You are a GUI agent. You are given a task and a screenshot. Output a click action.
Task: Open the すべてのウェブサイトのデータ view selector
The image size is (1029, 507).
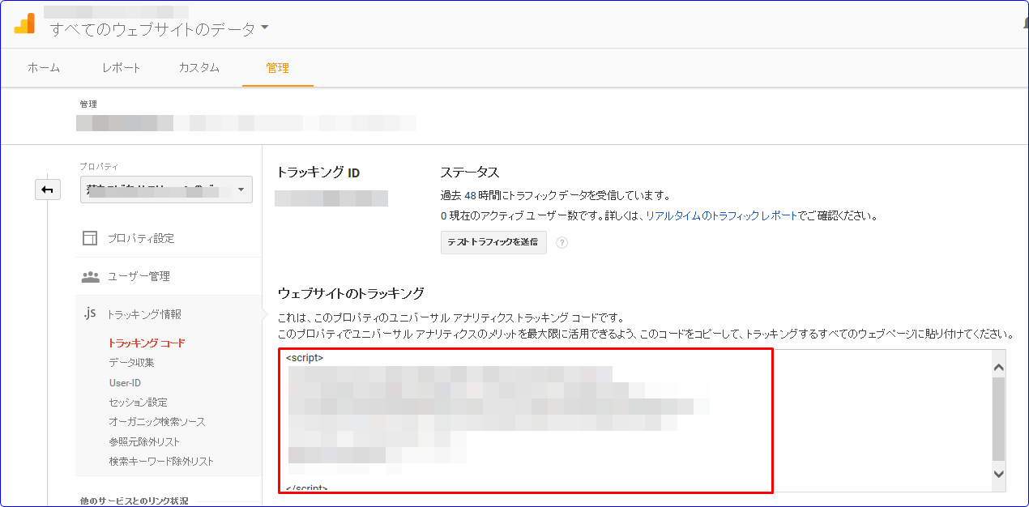[159, 29]
